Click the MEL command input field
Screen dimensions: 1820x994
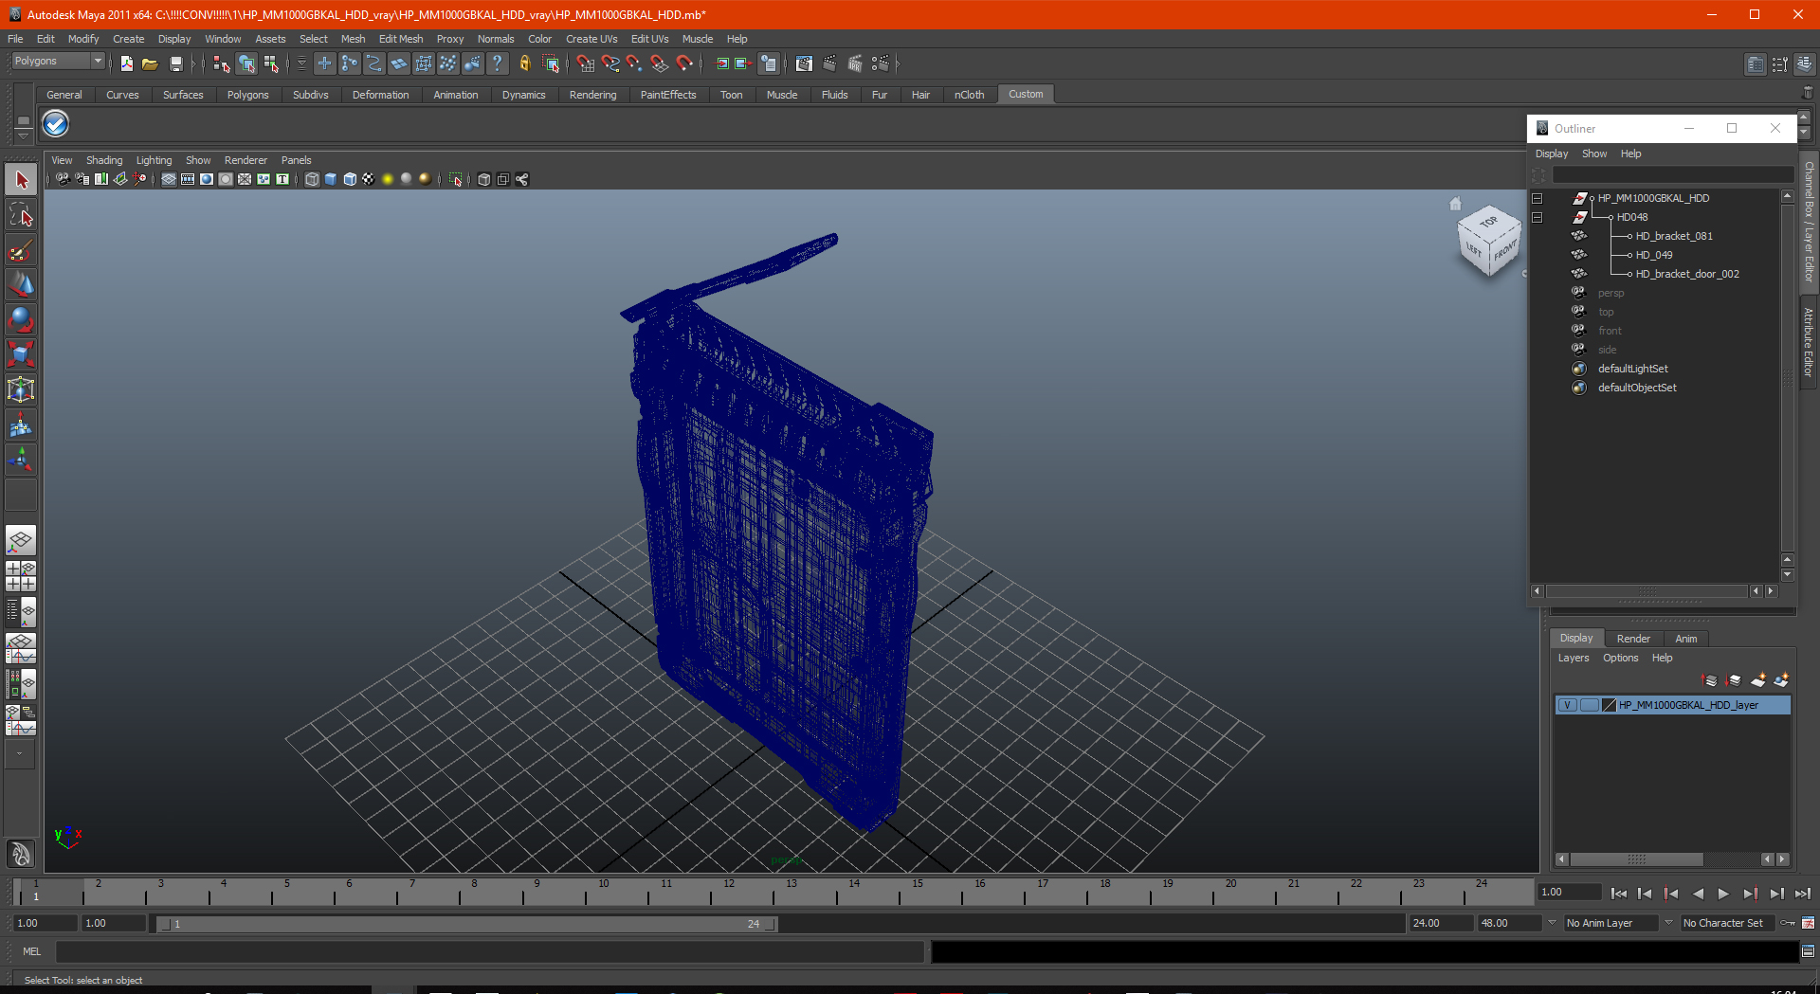[489, 951]
